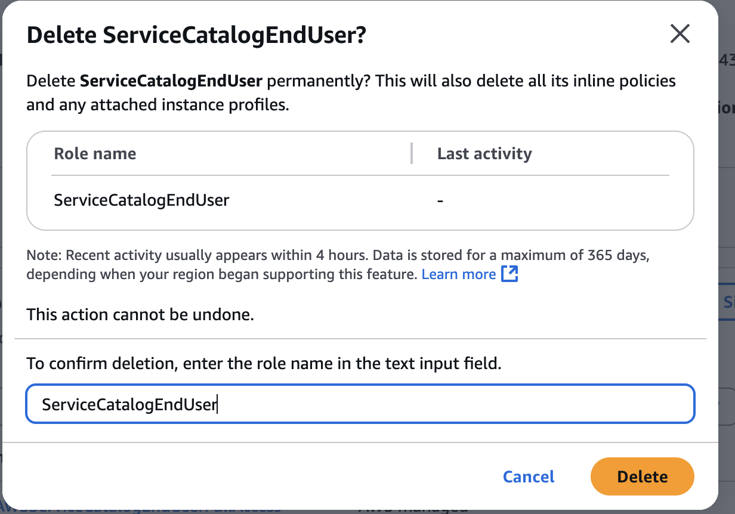Switch to the partially hidden tab behind the dialog
This screenshot has height=514, width=735.
pos(728,302)
